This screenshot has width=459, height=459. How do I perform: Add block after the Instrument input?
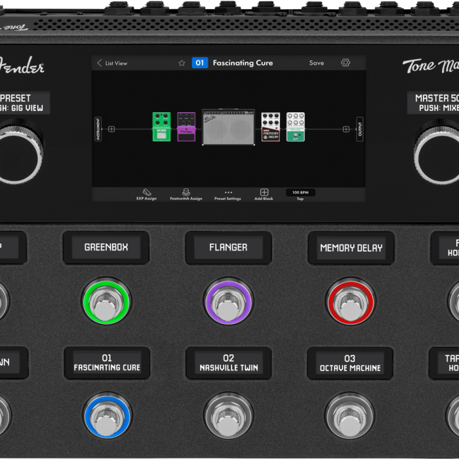(x=111, y=129)
